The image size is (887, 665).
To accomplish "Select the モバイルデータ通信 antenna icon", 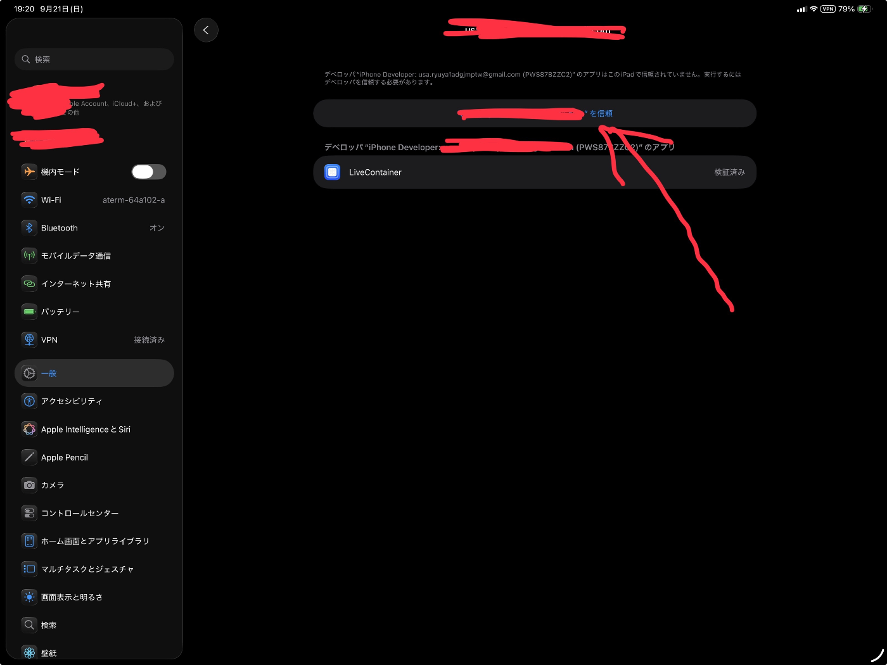I will [29, 255].
